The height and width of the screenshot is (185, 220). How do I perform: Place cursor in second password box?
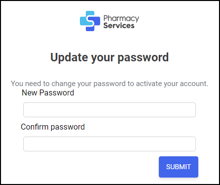[x=110, y=144]
